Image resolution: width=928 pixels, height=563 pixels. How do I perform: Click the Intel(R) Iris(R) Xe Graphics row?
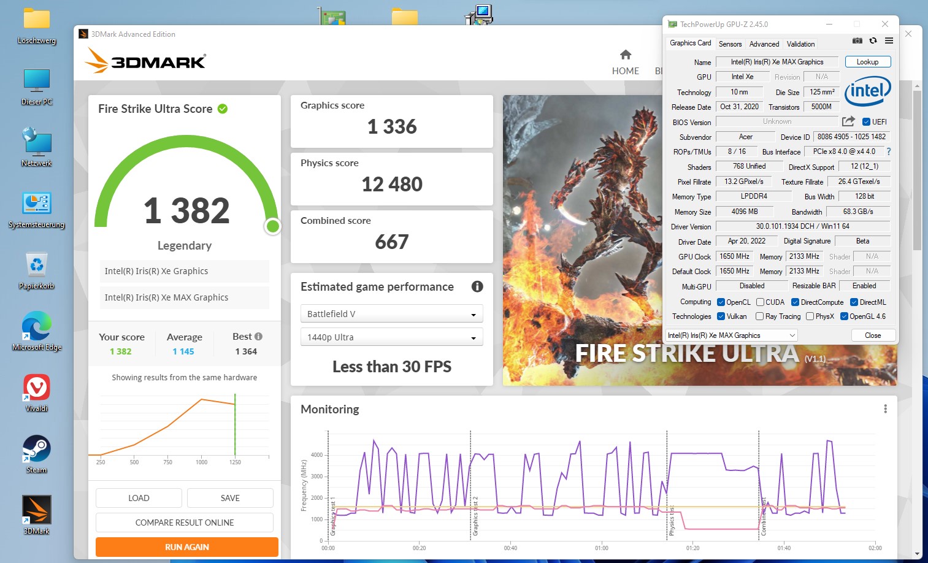[185, 271]
